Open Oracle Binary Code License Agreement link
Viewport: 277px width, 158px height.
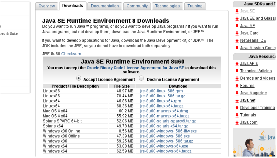click(x=135, y=68)
